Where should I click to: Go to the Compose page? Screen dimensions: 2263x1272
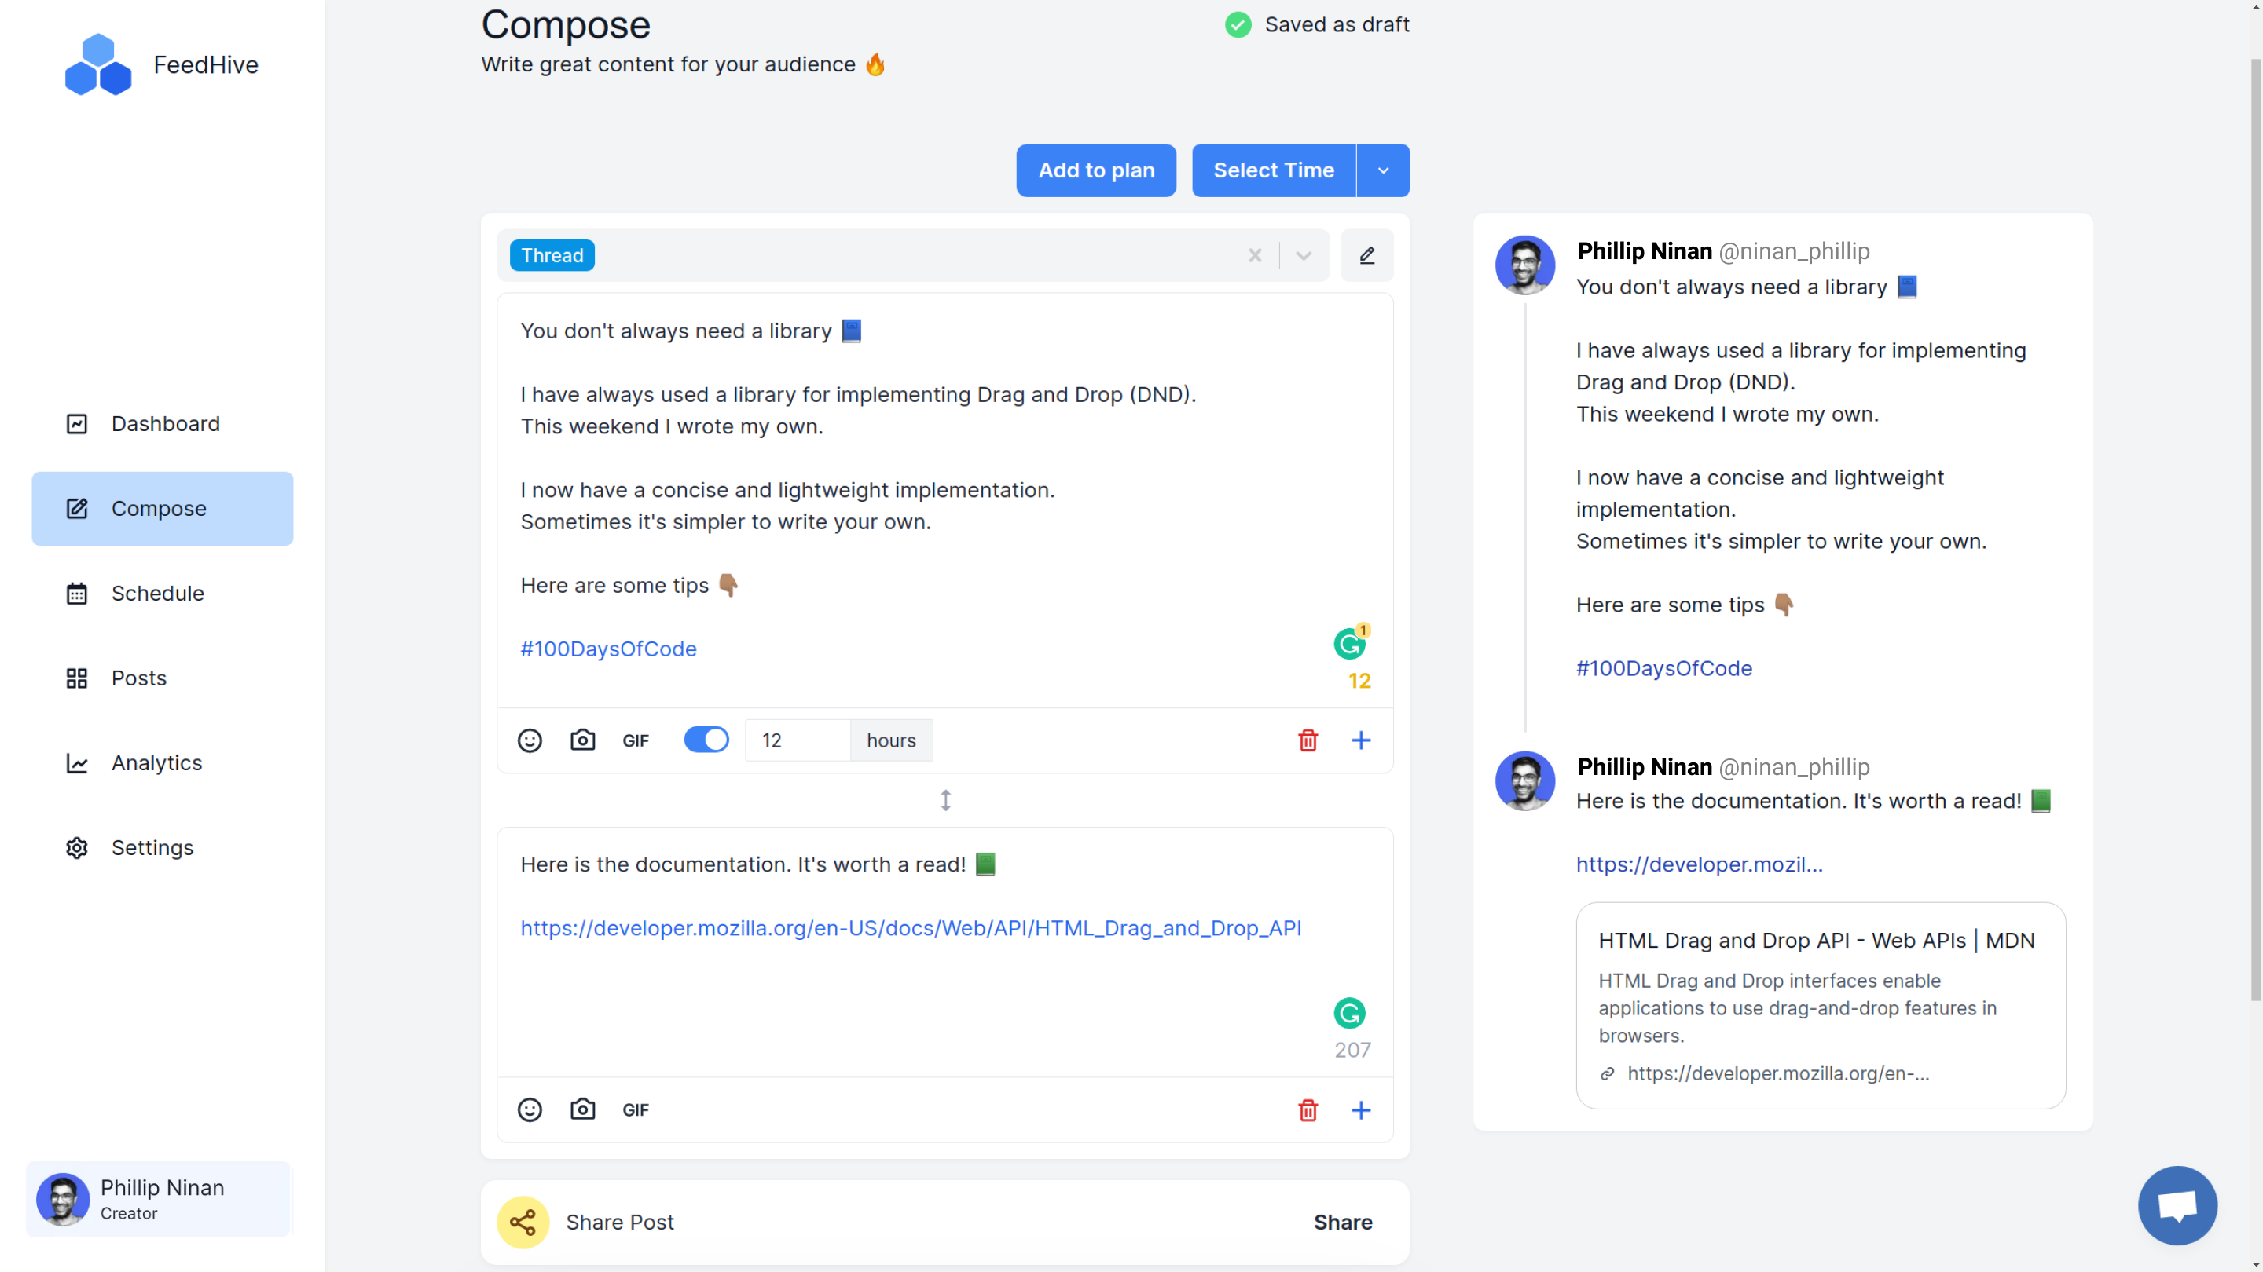[x=163, y=508]
